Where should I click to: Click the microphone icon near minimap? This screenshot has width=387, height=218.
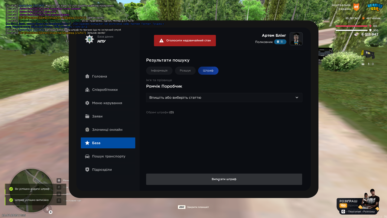click(47, 209)
